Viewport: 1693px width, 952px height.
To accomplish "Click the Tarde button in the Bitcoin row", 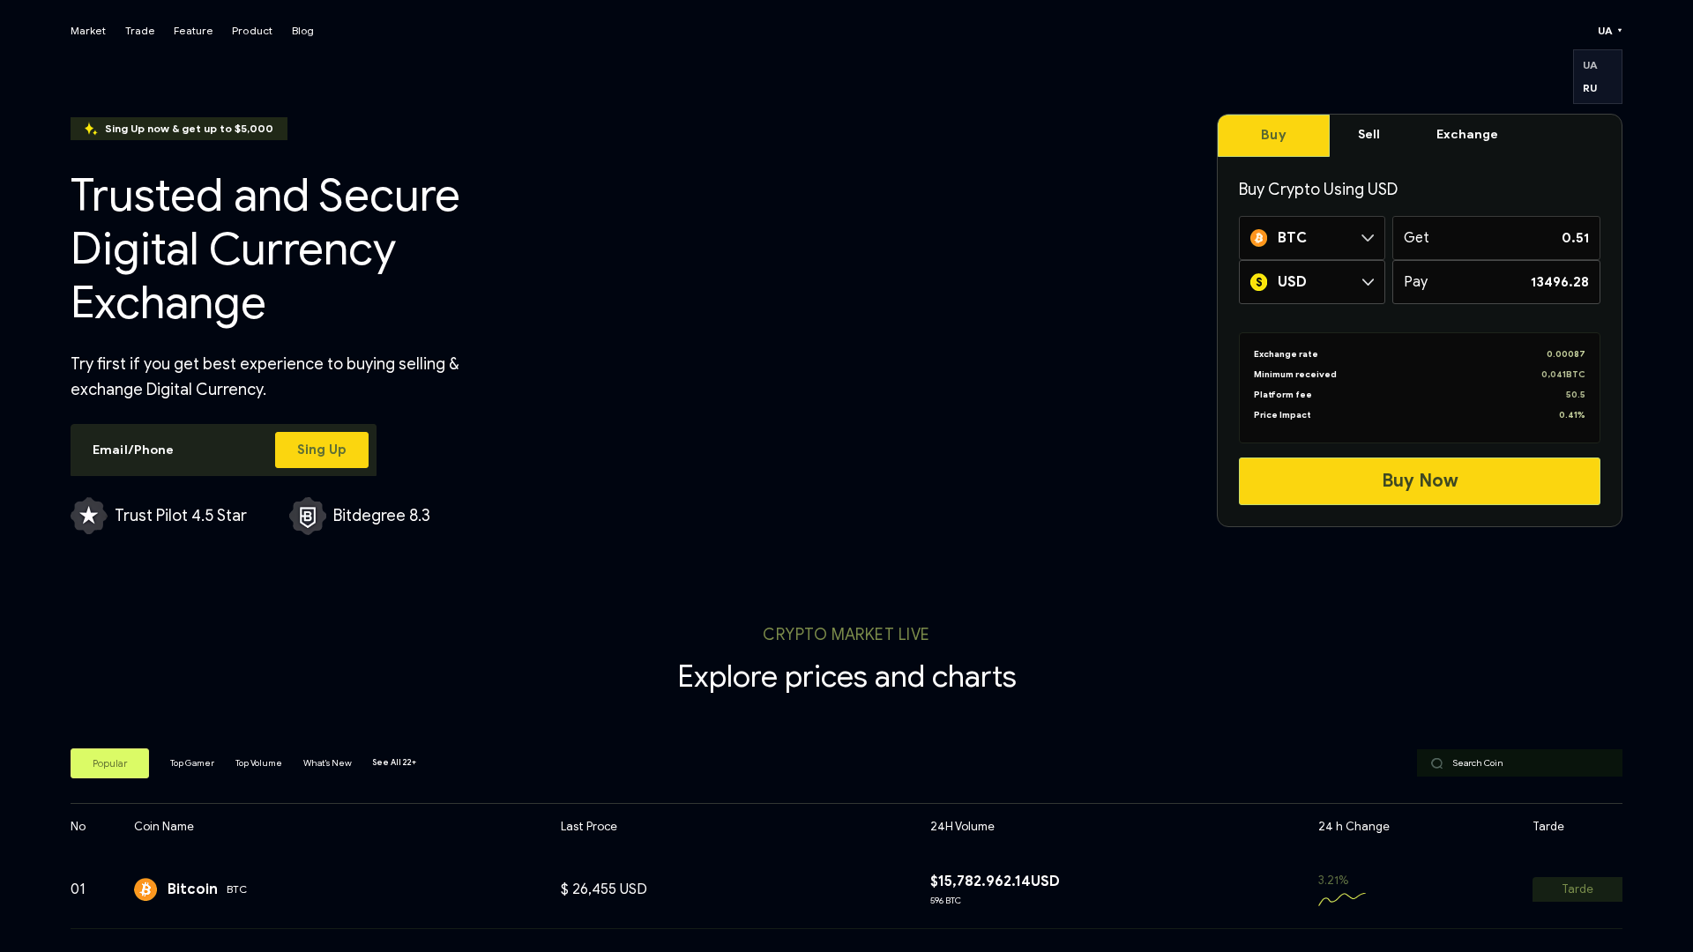I will point(1577,889).
